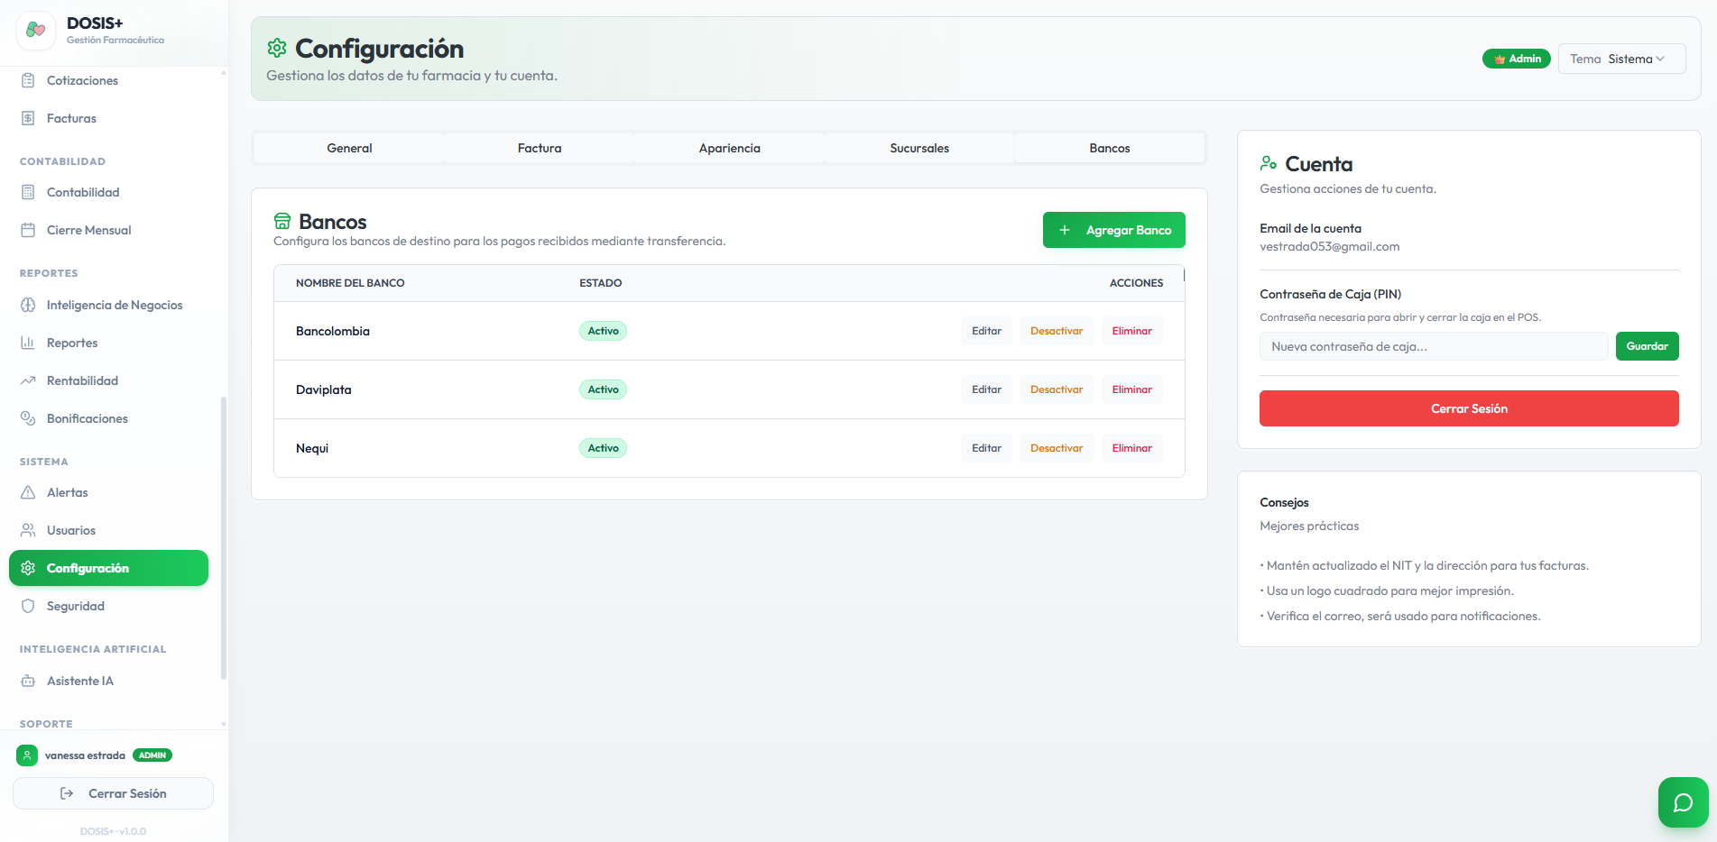Delete the Bancolombia bank
The image size is (1717, 842).
pos(1132,331)
